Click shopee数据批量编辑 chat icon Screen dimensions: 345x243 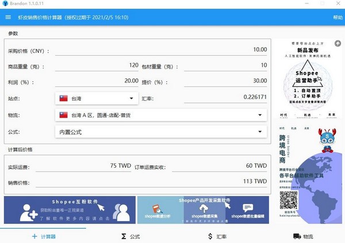point(248,208)
